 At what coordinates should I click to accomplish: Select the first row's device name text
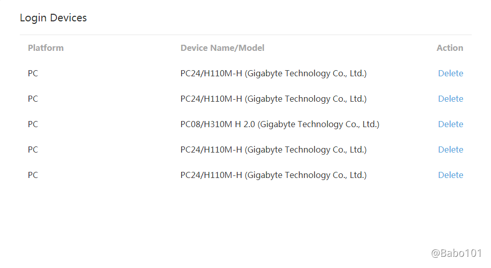click(x=273, y=73)
